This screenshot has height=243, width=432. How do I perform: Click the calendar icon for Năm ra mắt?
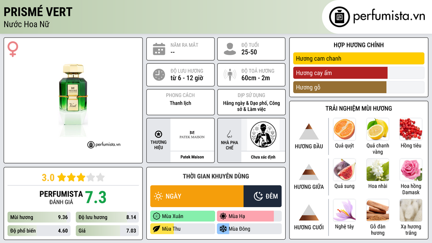(159, 49)
